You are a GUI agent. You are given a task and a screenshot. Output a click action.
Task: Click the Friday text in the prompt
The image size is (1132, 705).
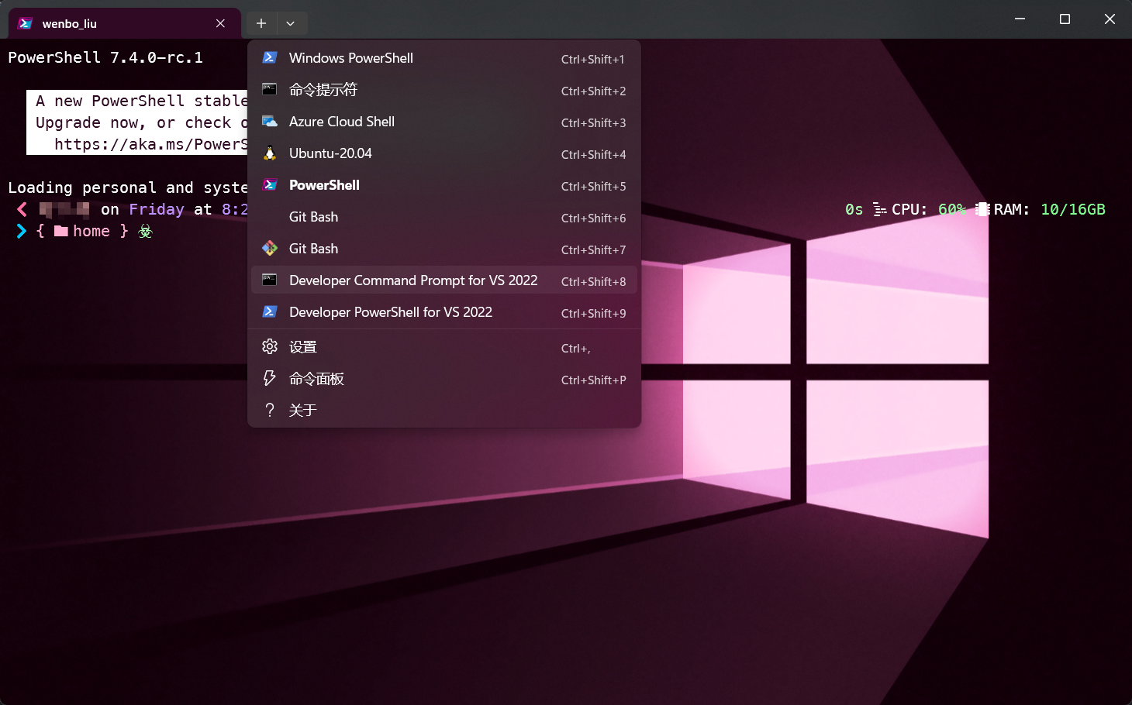click(157, 209)
